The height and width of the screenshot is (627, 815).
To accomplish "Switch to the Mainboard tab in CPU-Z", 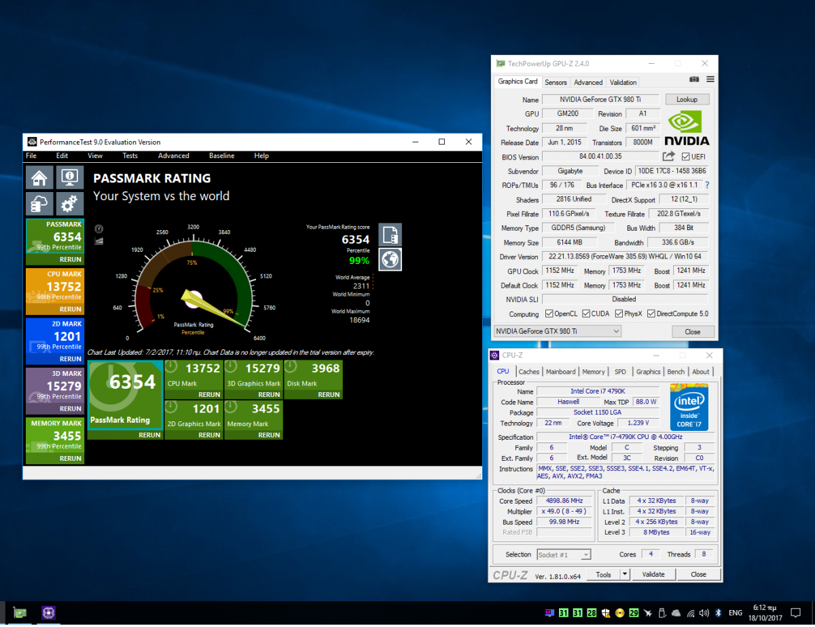I will pos(561,372).
